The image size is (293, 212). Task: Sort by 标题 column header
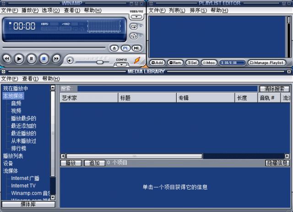point(147,98)
